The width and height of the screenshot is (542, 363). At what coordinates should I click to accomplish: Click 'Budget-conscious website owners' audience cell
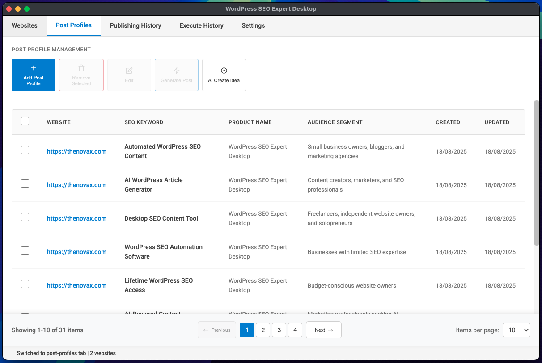click(352, 285)
